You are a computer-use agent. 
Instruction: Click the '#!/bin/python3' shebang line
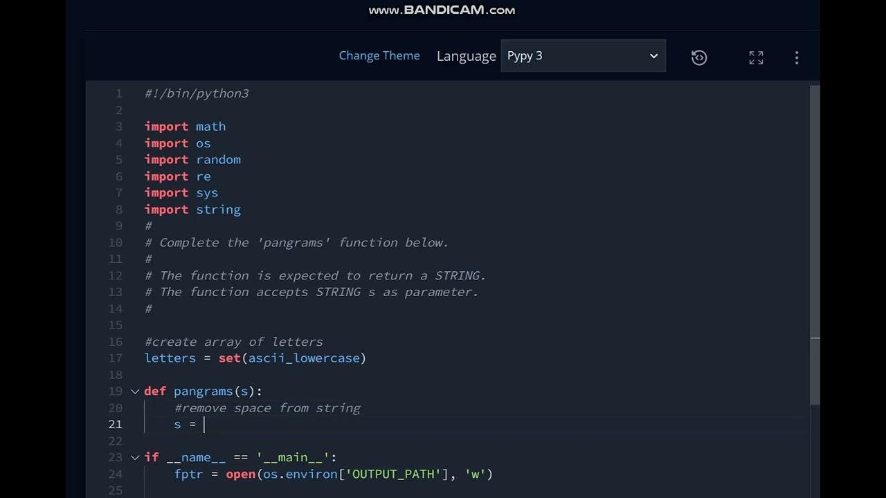(x=197, y=93)
